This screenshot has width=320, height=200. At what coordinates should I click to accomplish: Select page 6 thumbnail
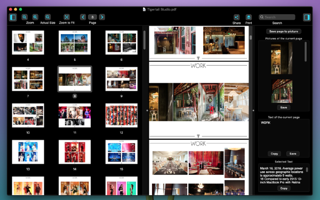click(122, 43)
